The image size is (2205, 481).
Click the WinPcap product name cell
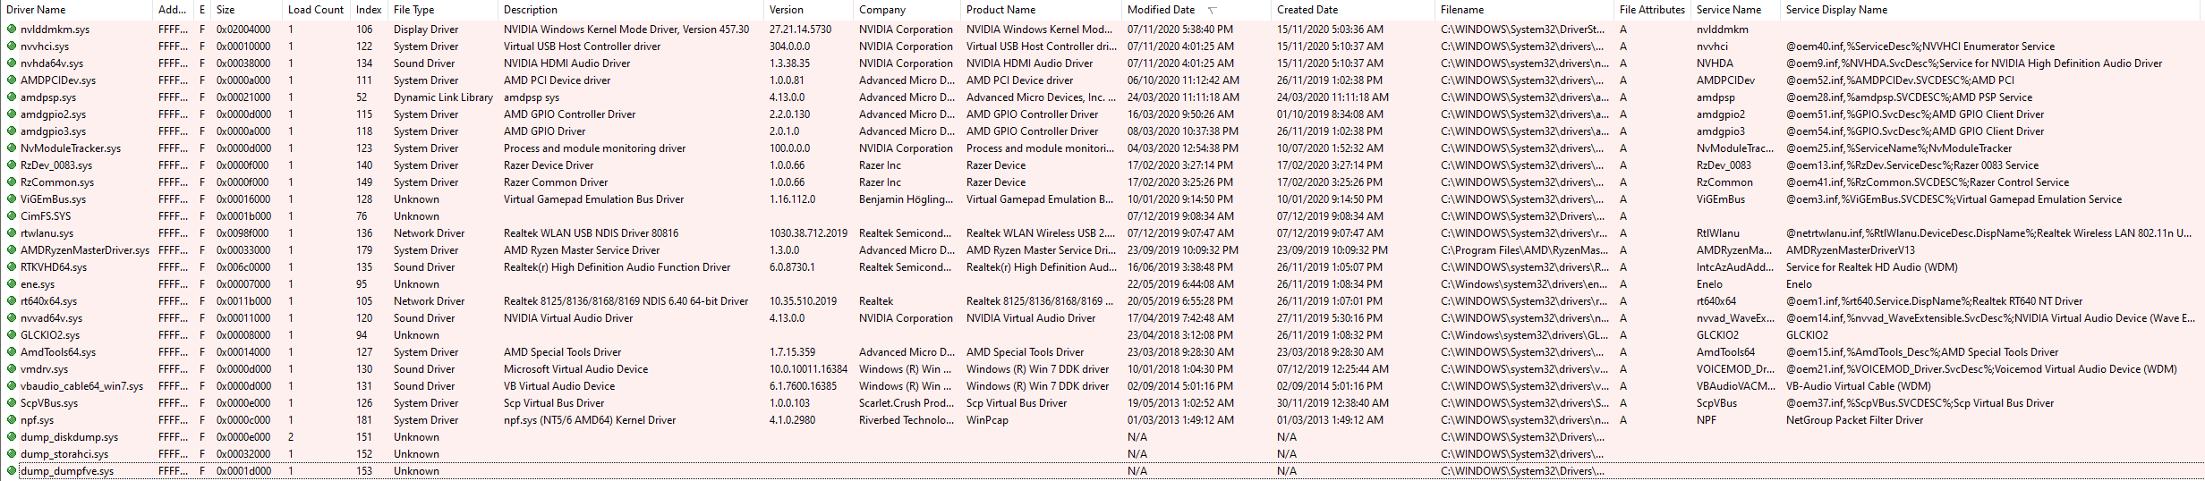tap(987, 420)
